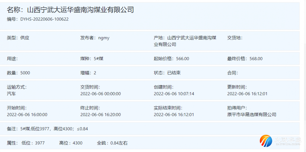The width and height of the screenshot is (306, 152).
Task: Click the 高位 attribute value 4300
Action: pyautogui.click(x=78, y=143)
